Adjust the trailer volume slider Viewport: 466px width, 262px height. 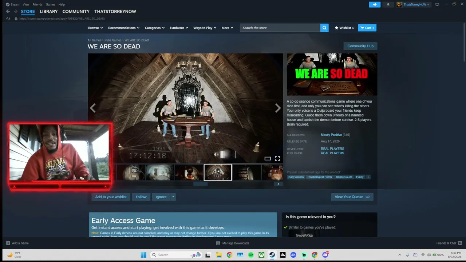coord(228,155)
